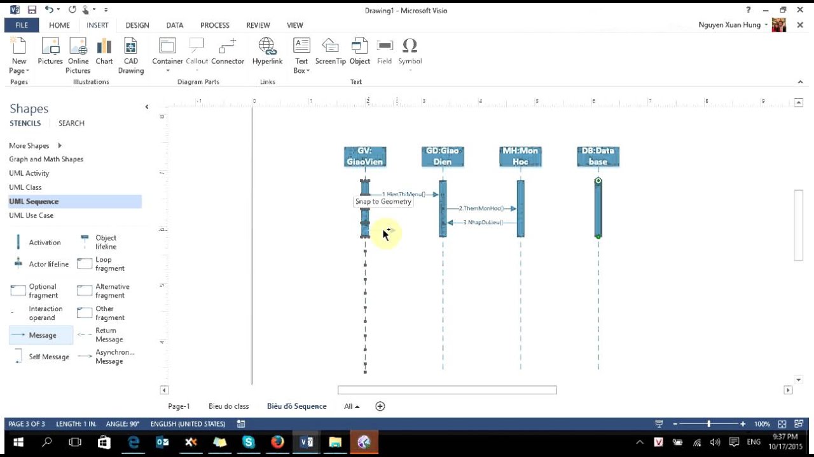Switch to the REVIEW ribbon tab
The image size is (814, 457).
258,25
